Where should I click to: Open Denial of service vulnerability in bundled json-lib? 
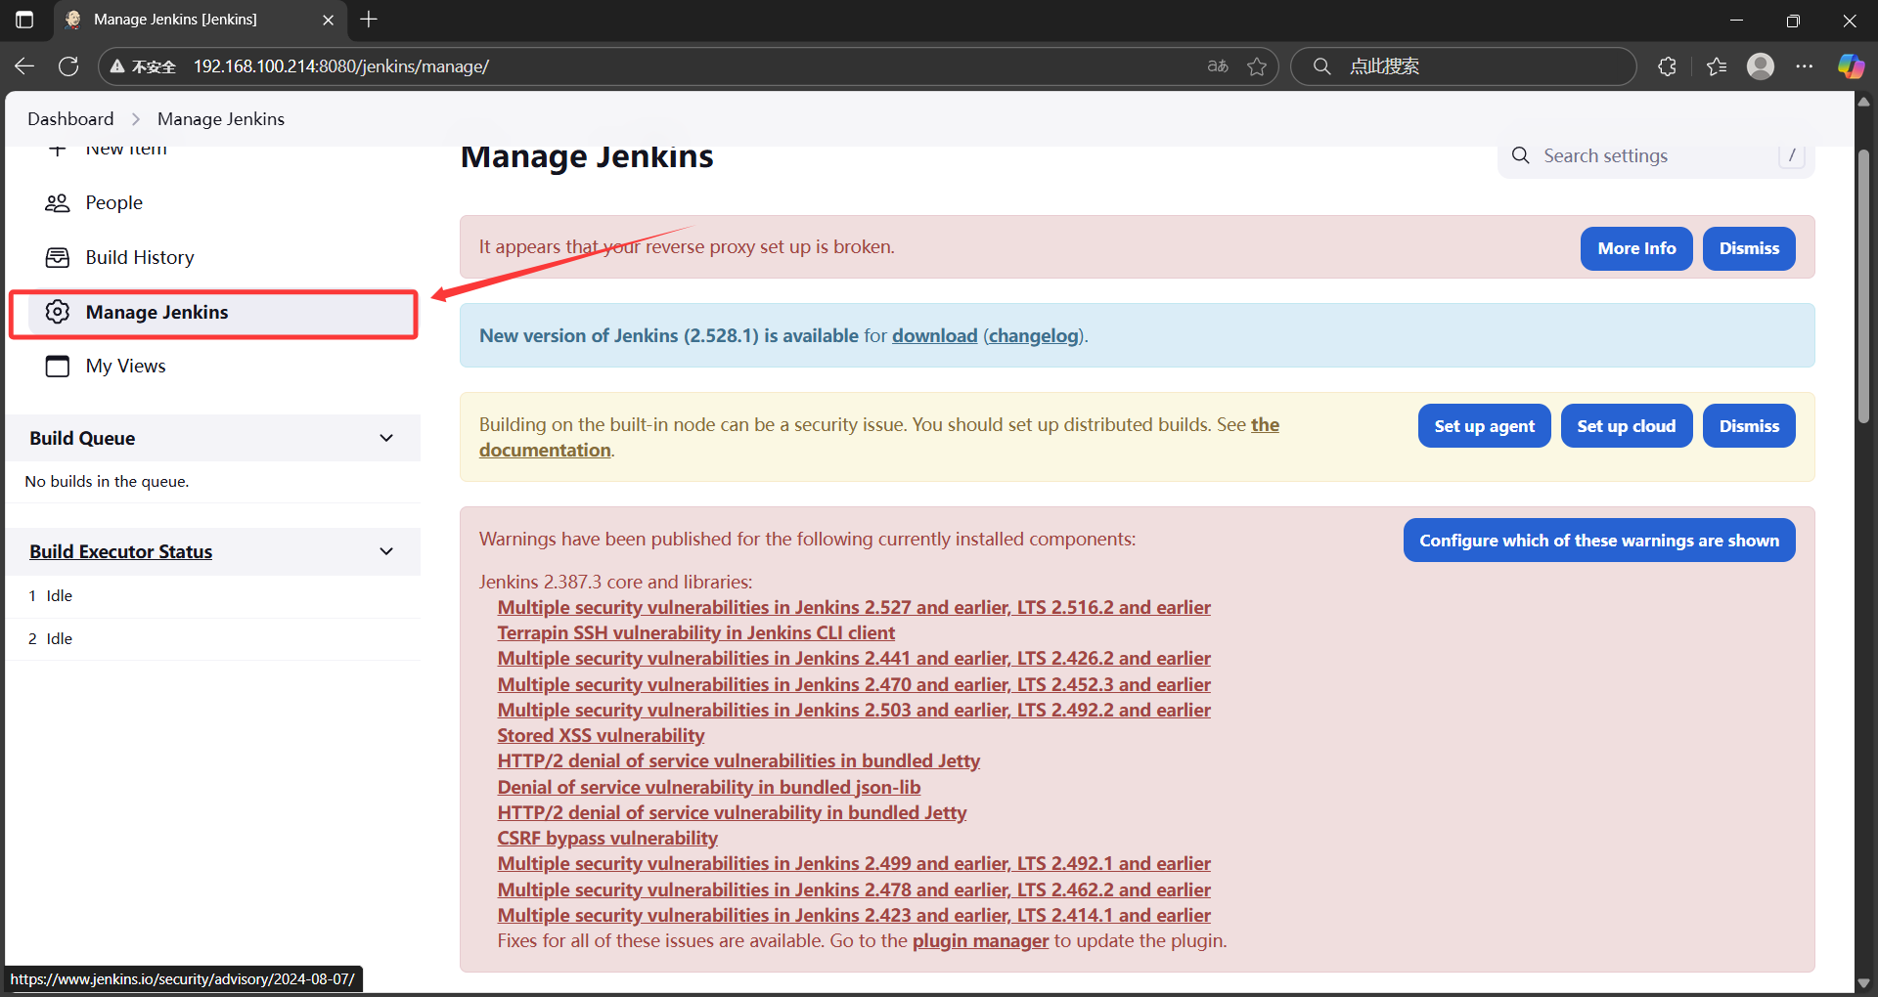tap(708, 787)
